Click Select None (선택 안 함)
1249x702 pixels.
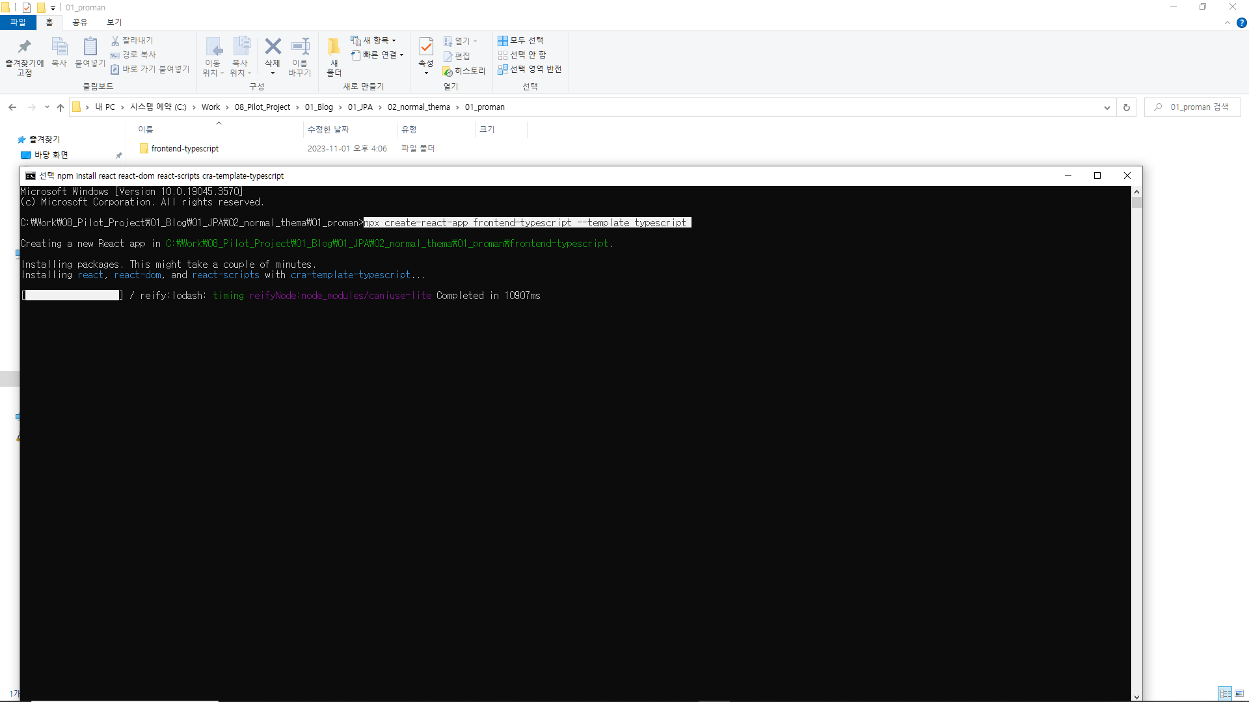(x=522, y=55)
